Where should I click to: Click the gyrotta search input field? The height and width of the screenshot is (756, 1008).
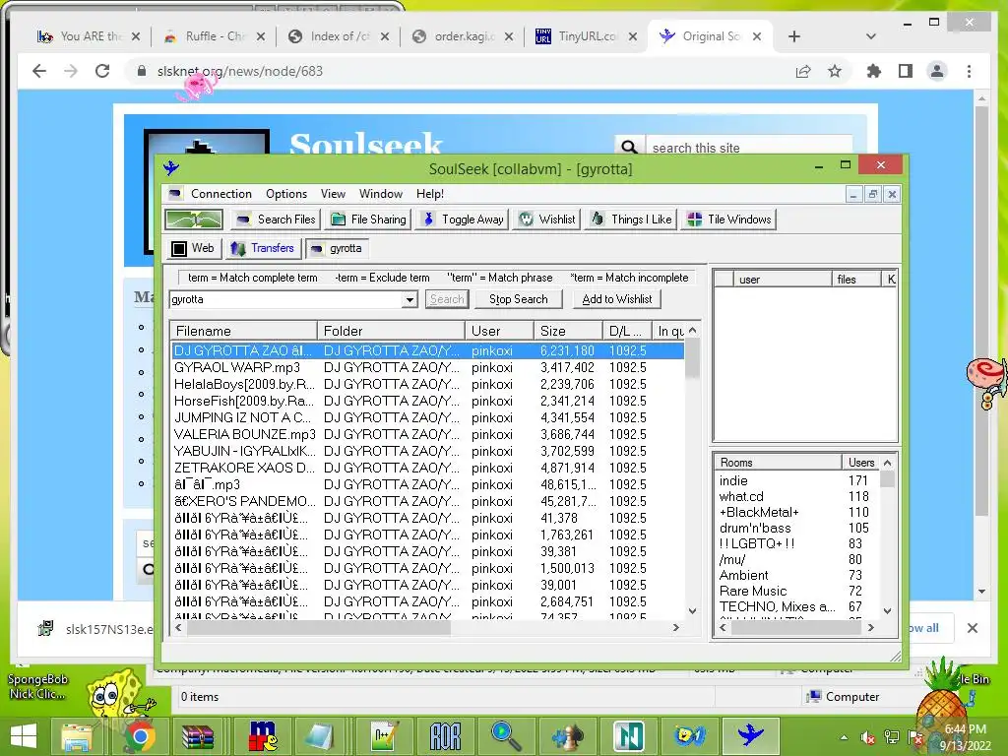click(286, 299)
